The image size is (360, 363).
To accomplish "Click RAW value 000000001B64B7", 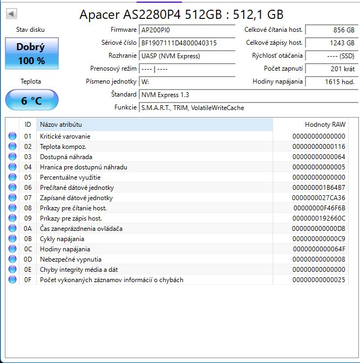I will pyautogui.click(x=319, y=188).
